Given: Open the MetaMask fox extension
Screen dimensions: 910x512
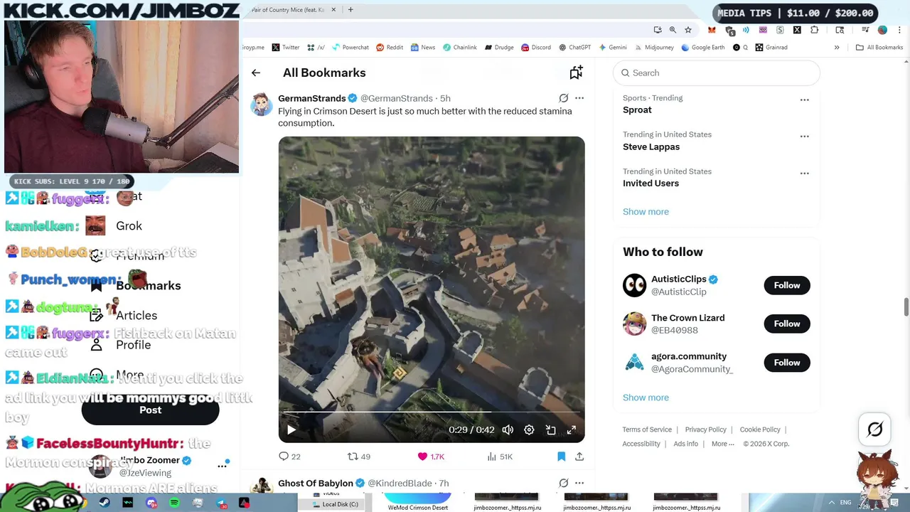Looking at the screenshot, I should tap(712, 30).
